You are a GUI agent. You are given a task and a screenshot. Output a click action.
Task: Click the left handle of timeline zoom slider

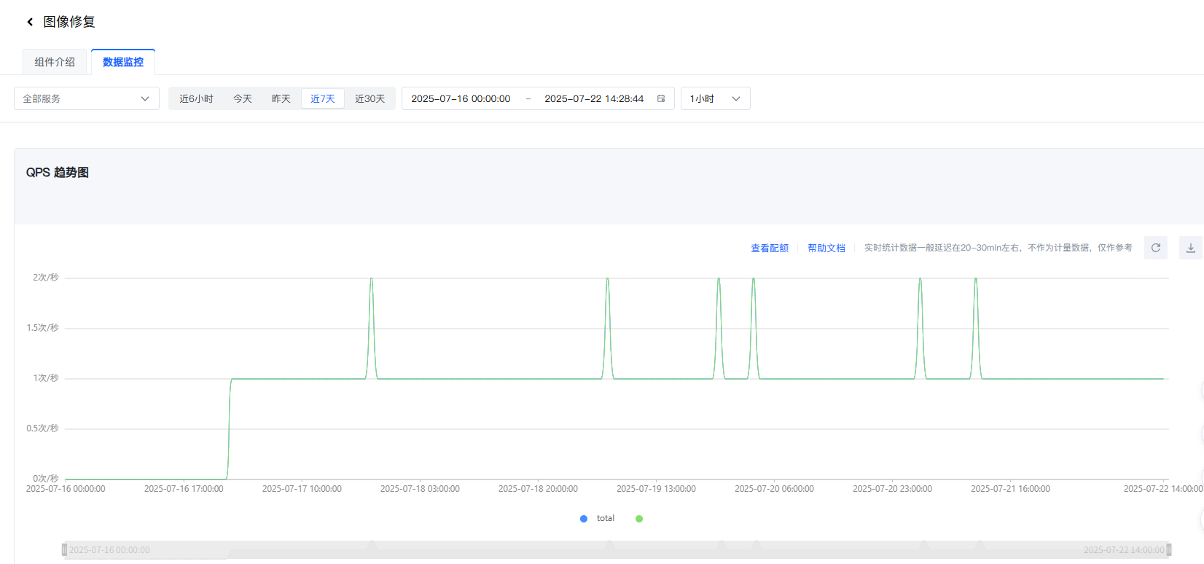tap(65, 549)
